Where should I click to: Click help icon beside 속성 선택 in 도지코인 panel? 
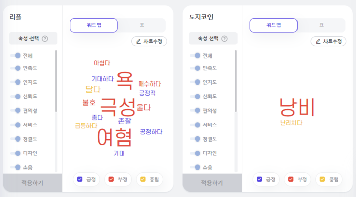click(225, 39)
